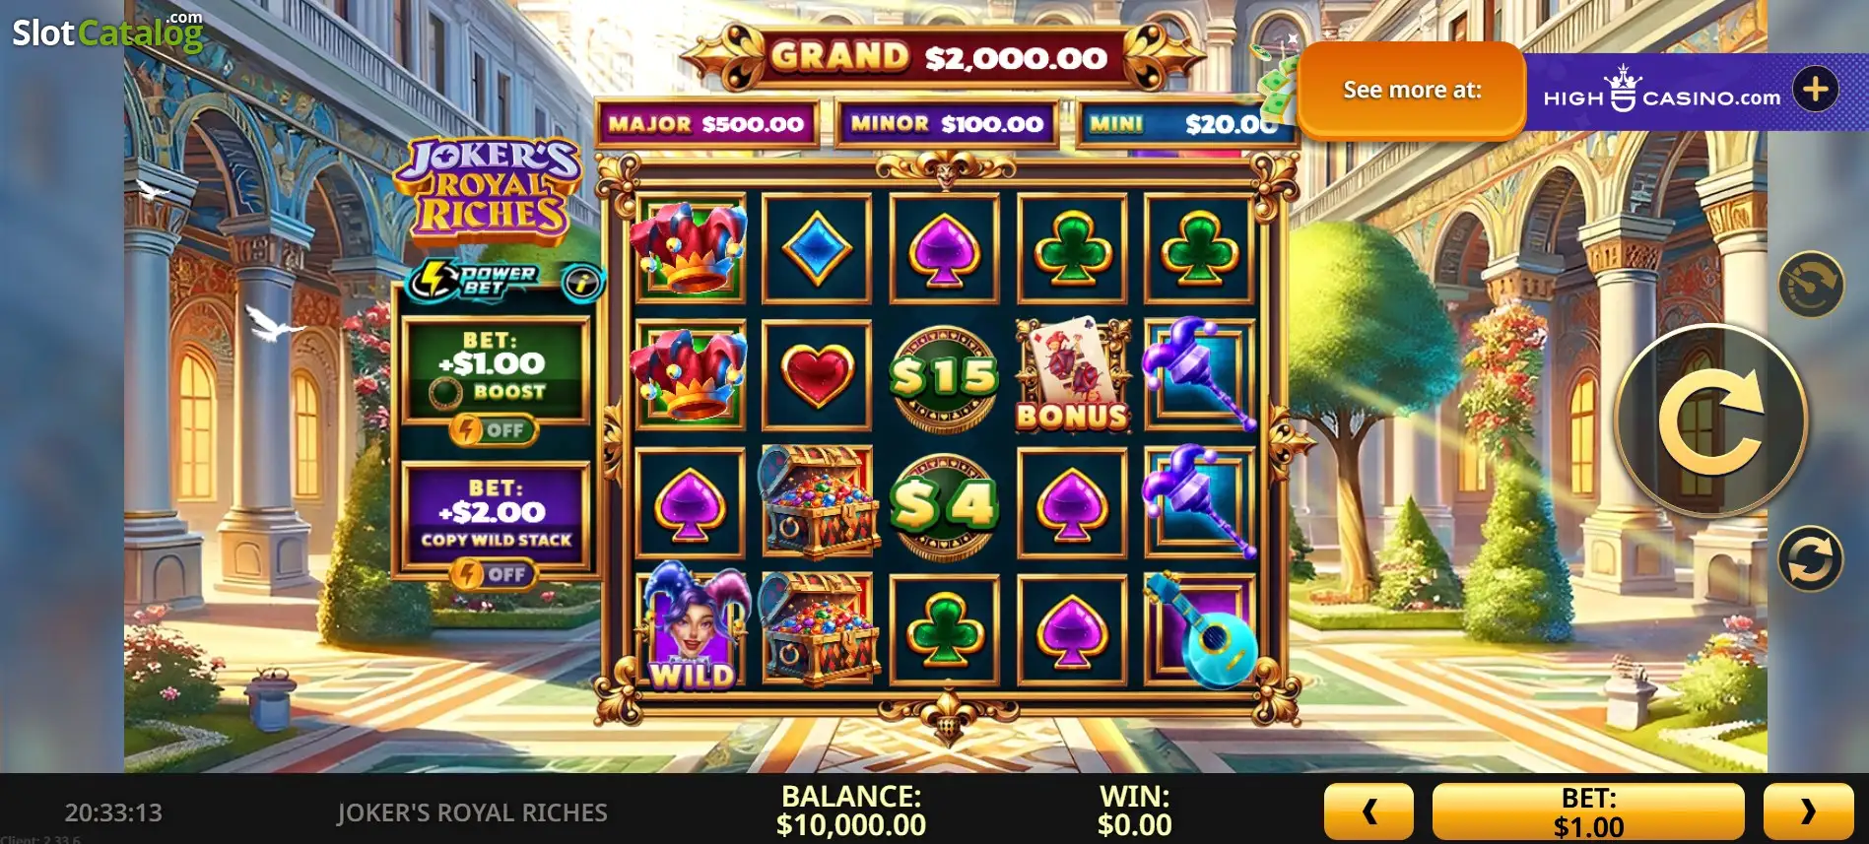The height and width of the screenshot is (844, 1869).
Task: Click the Bonus card symbol
Action: point(1072,375)
